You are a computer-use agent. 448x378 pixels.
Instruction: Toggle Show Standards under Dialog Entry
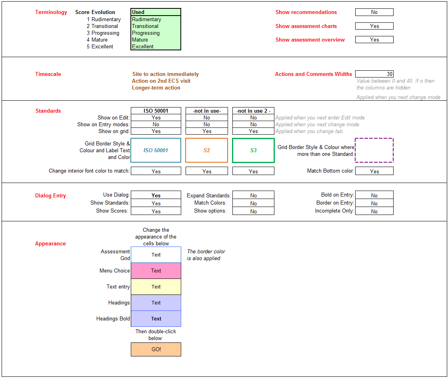click(156, 203)
